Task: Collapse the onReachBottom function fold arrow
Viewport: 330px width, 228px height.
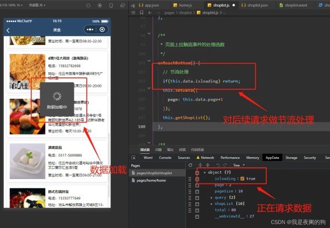Action: click(x=149, y=61)
